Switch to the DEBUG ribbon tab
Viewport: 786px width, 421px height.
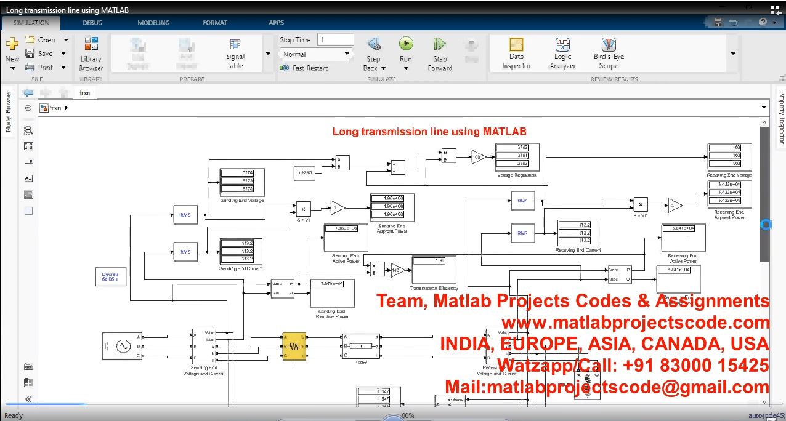92,23
